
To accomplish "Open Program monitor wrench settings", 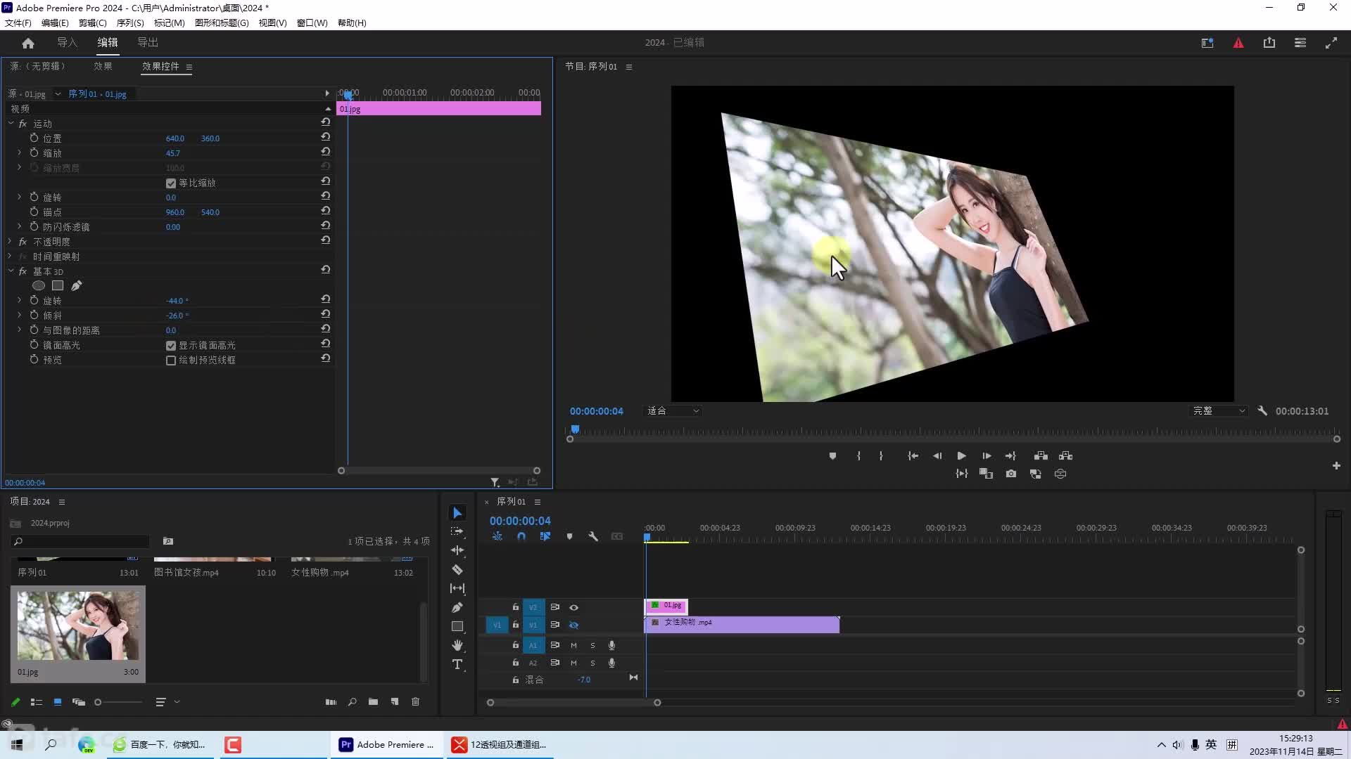I will [1262, 410].
